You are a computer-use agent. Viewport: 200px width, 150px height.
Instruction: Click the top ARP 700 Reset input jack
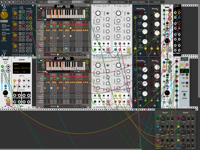pos(39,8)
